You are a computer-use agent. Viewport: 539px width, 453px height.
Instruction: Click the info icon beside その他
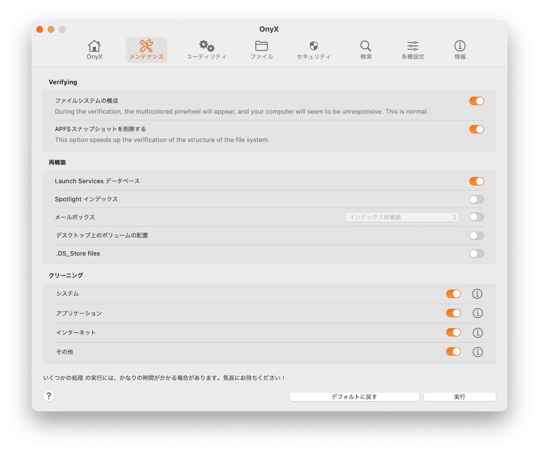[x=477, y=352]
